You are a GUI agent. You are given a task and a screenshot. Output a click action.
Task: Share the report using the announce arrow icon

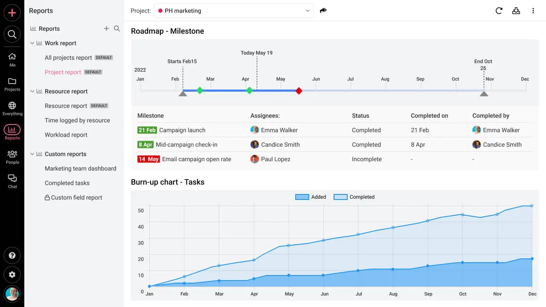click(323, 10)
